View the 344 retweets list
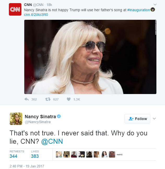Image resolution: width=165 pixels, height=169 pixels. click(x=17, y=154)
